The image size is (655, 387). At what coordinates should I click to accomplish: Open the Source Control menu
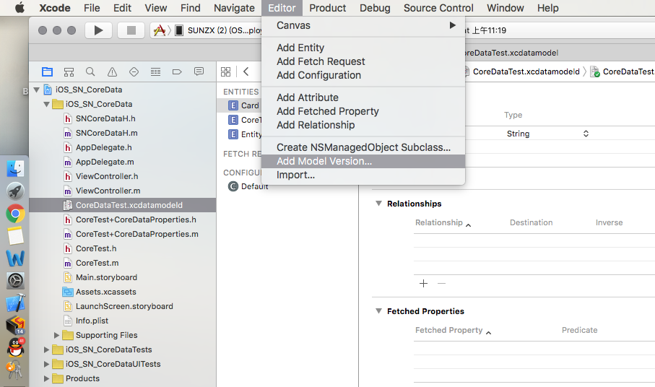click(x=438, y=8)
